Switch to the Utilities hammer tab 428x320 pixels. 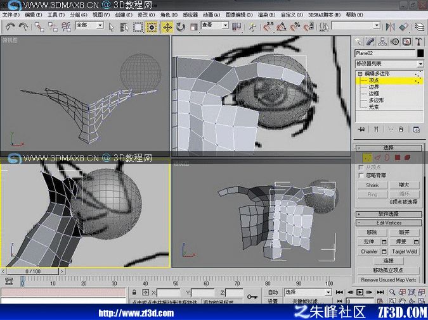[418, 42]
